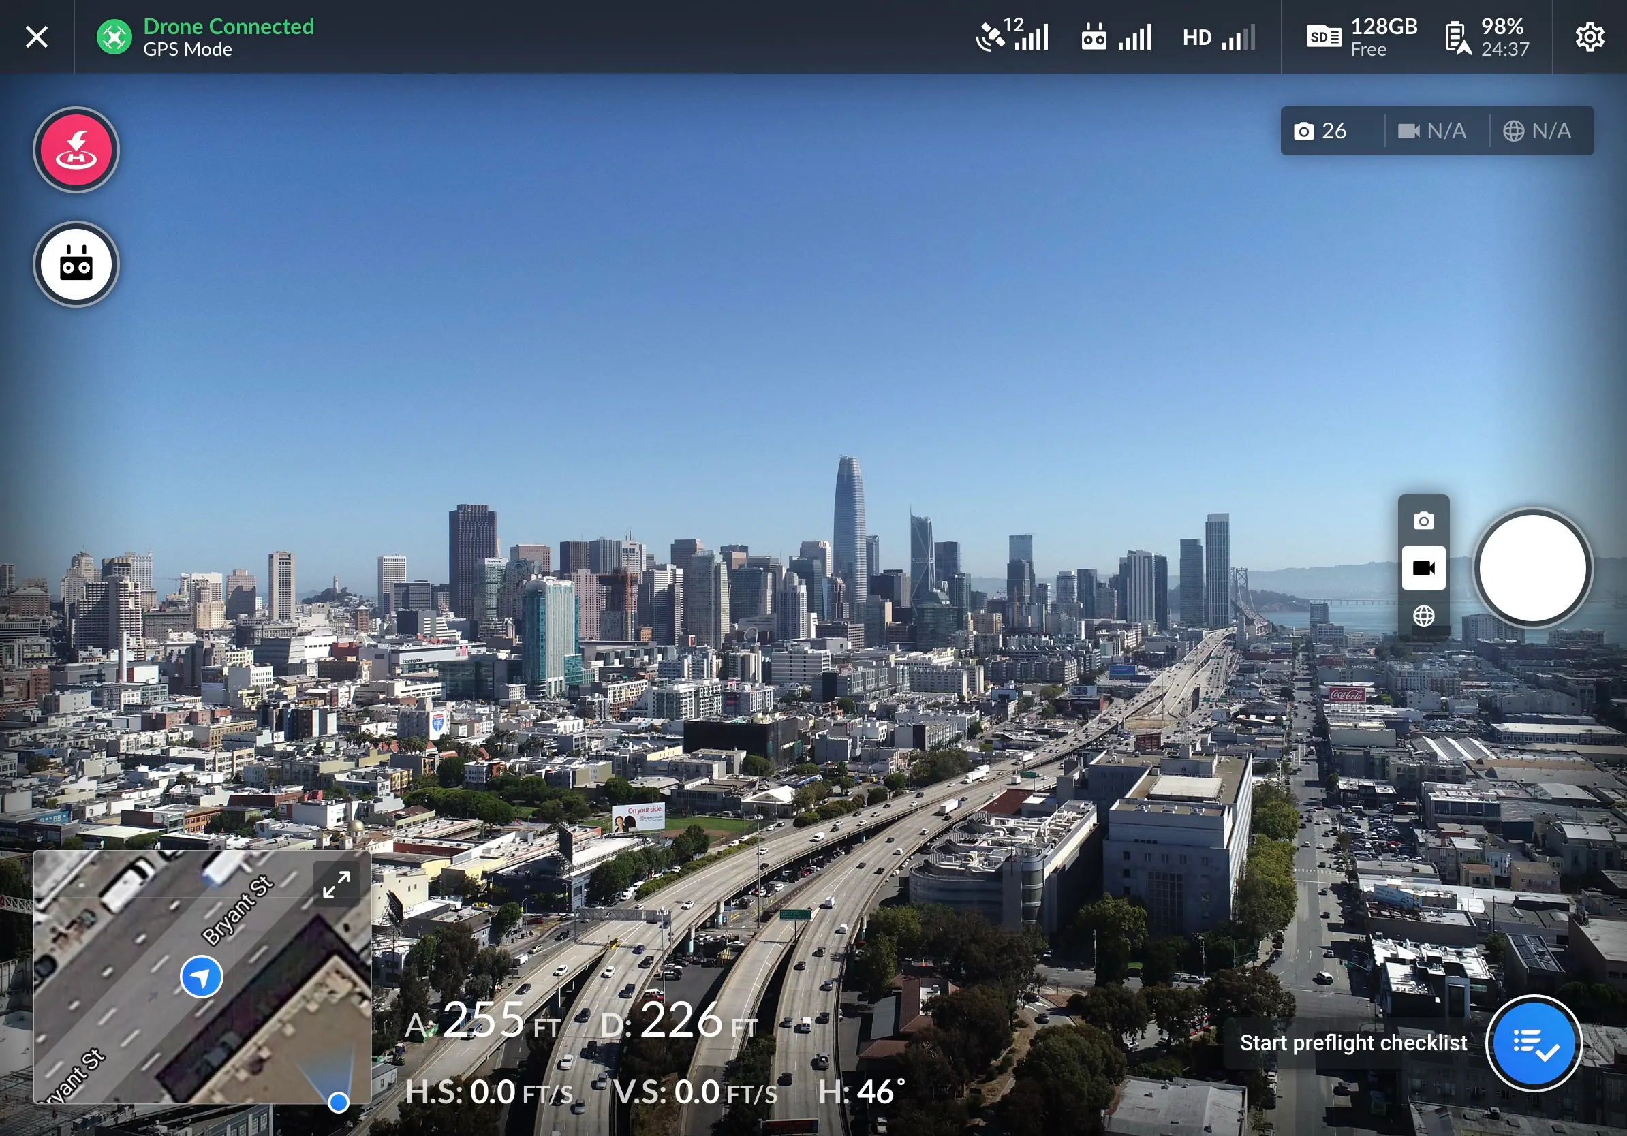Switch to video capture mode
Image resolution: width=1627 pixels, height=1136 pixels.
coord(1424,568)
